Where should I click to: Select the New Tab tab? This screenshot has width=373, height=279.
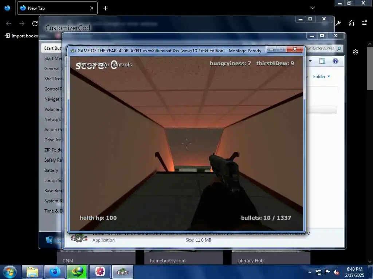pyautogui.click(x=57, y=8)
